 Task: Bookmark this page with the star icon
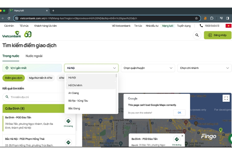[x=196, y=18]
